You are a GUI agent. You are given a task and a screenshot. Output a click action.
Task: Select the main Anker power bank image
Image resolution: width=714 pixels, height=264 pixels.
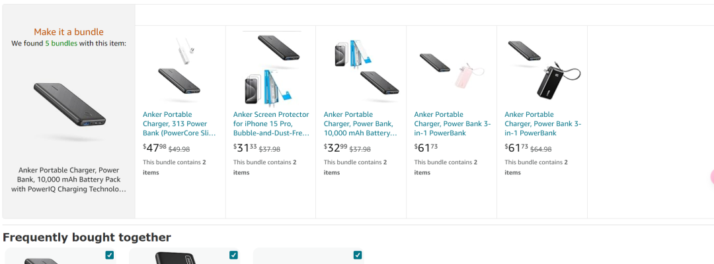[69, 106]
